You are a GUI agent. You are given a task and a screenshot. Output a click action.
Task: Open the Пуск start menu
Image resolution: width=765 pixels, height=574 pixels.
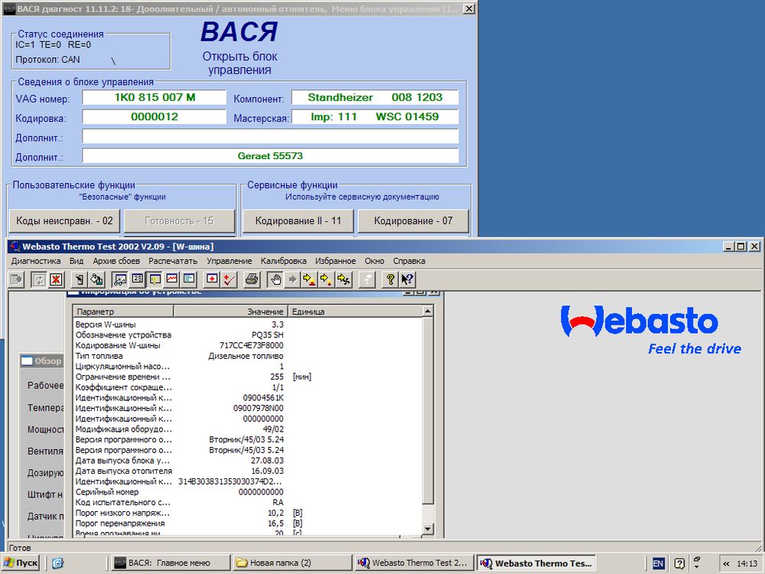(20, 563)
